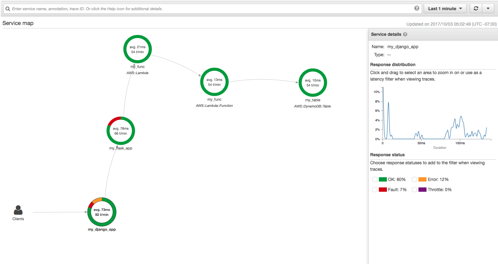Select the my_table DynamoDB node
The height and width of the screenshot is (264, 498).
click(313, 83)
